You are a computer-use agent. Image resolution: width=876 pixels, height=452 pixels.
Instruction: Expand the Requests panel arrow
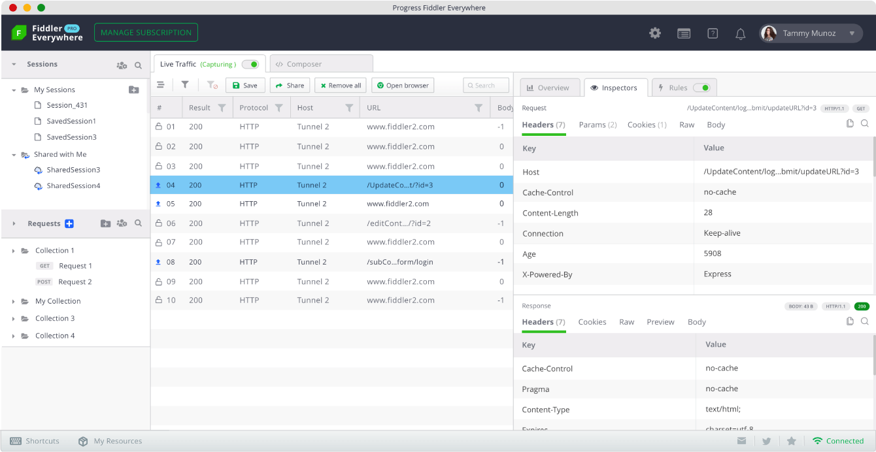pos(14,223)
